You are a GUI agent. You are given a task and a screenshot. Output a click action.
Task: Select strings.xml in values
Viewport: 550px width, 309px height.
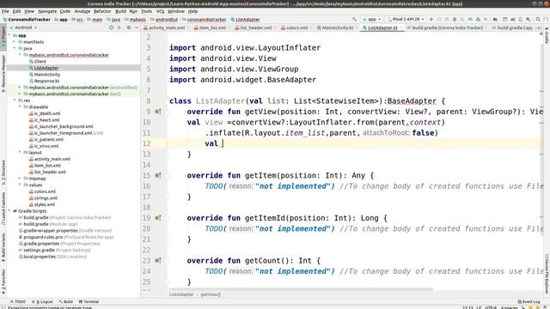(46, 198)
